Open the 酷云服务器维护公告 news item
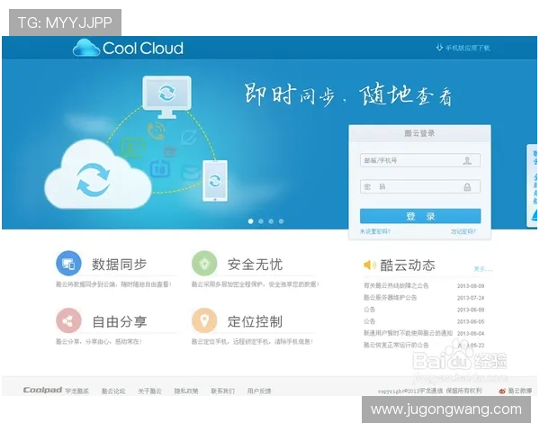This screenshot has width=540, height=432. (391, 297)
